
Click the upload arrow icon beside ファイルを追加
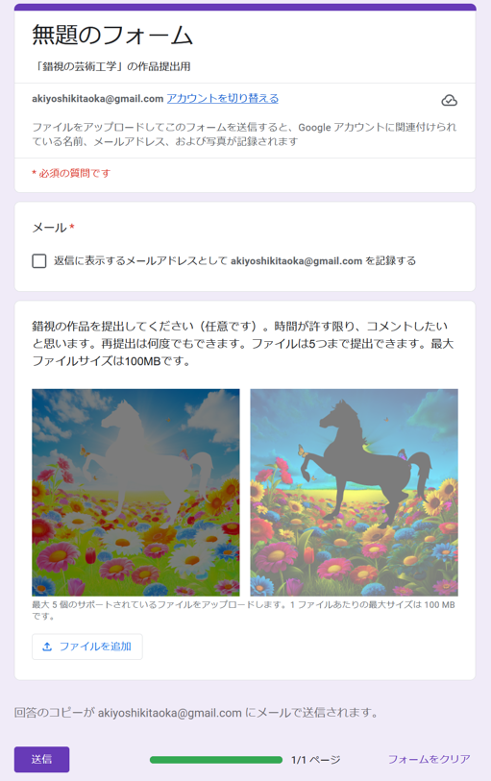47,647
